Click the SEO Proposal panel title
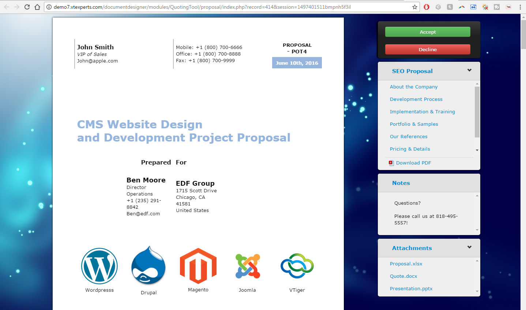The width and height of the screenshot is (526, 310). (412, 71)
